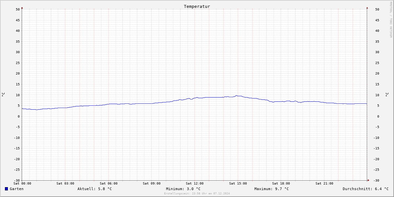Select the Maximum: 9.7 °C value
This screenshot has width=394, height=197.
(272, 189)
